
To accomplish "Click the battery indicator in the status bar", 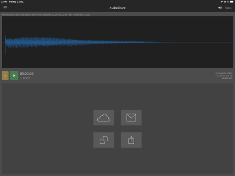I will pyautogui.click(x=232, y=2).
